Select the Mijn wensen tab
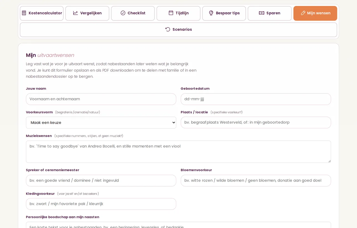The height and width of the screenshot is (228, 357). (x=315, y=13)
